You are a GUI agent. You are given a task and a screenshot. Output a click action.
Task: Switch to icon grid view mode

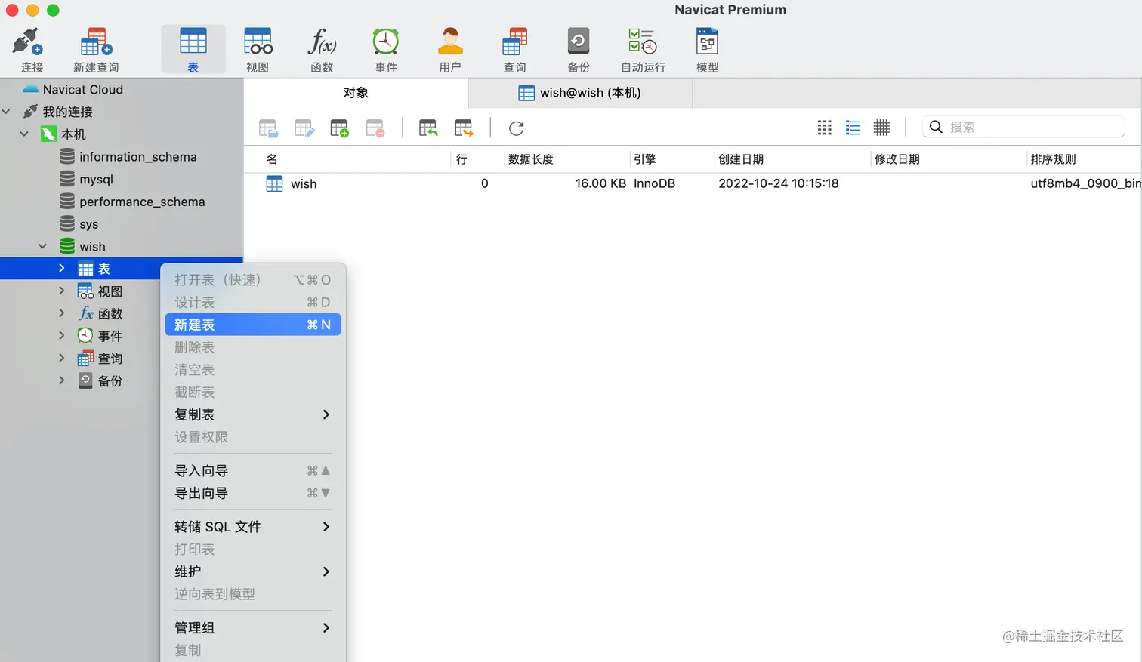coord(825,128)
